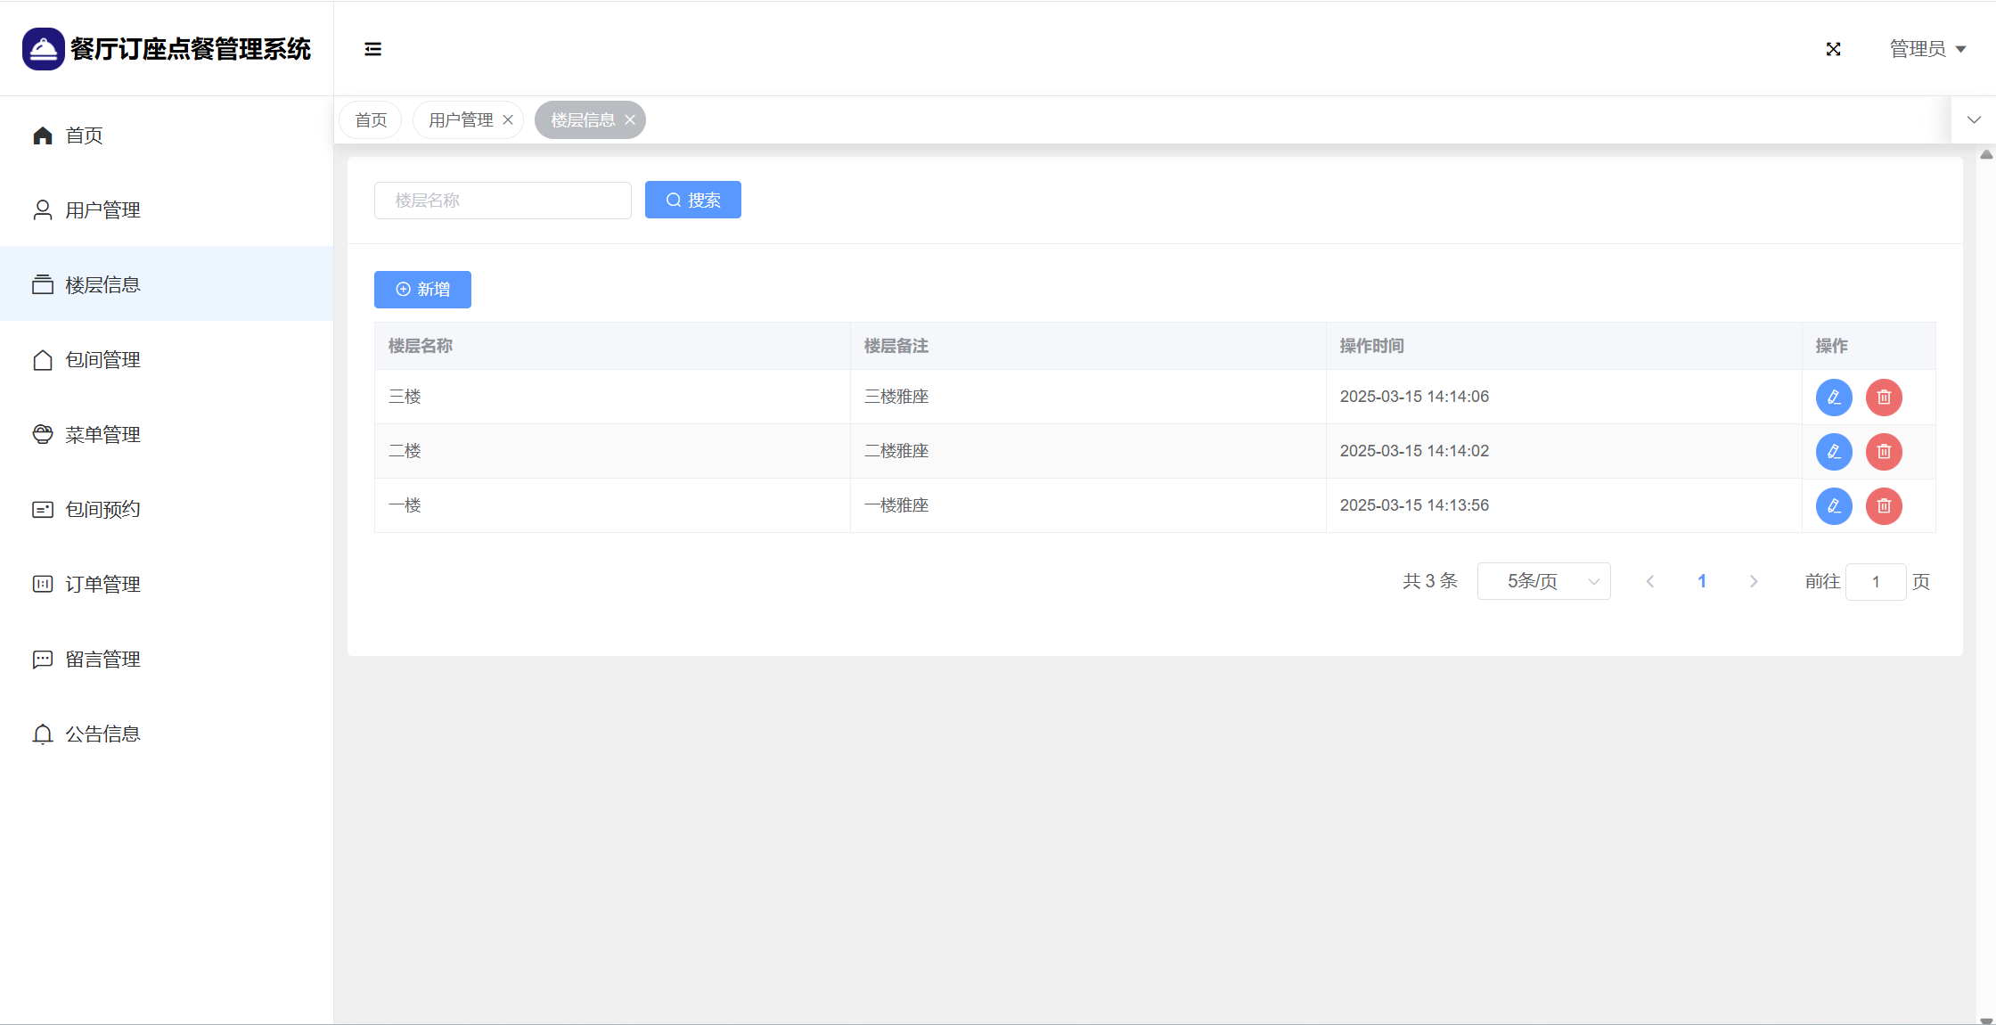This screenshot has width=1996, height=1025.
Task: Open 5条/页 page size dropdown
Action: (x=1543, y=581)
